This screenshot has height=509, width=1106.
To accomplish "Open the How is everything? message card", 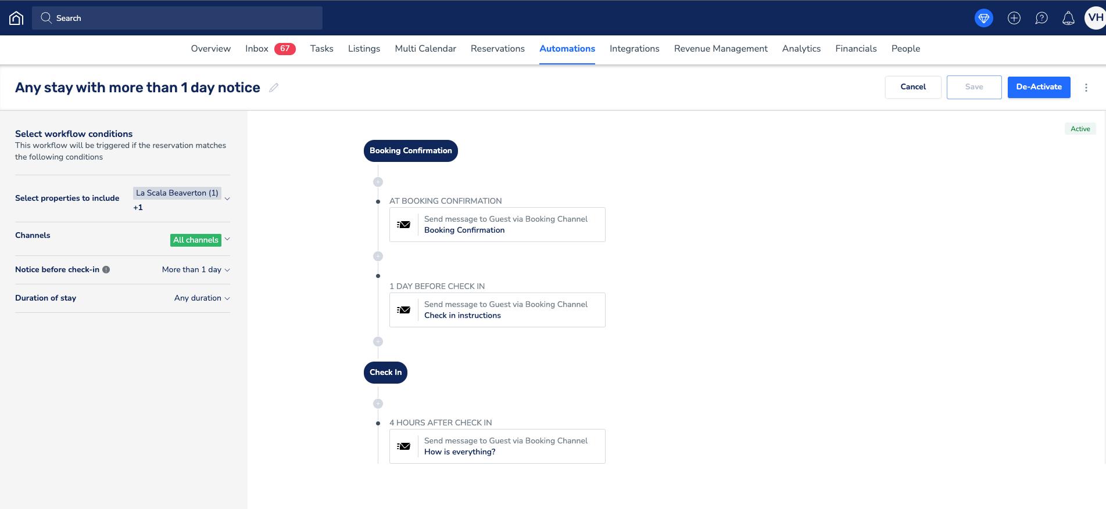I will tap(497, 446).
